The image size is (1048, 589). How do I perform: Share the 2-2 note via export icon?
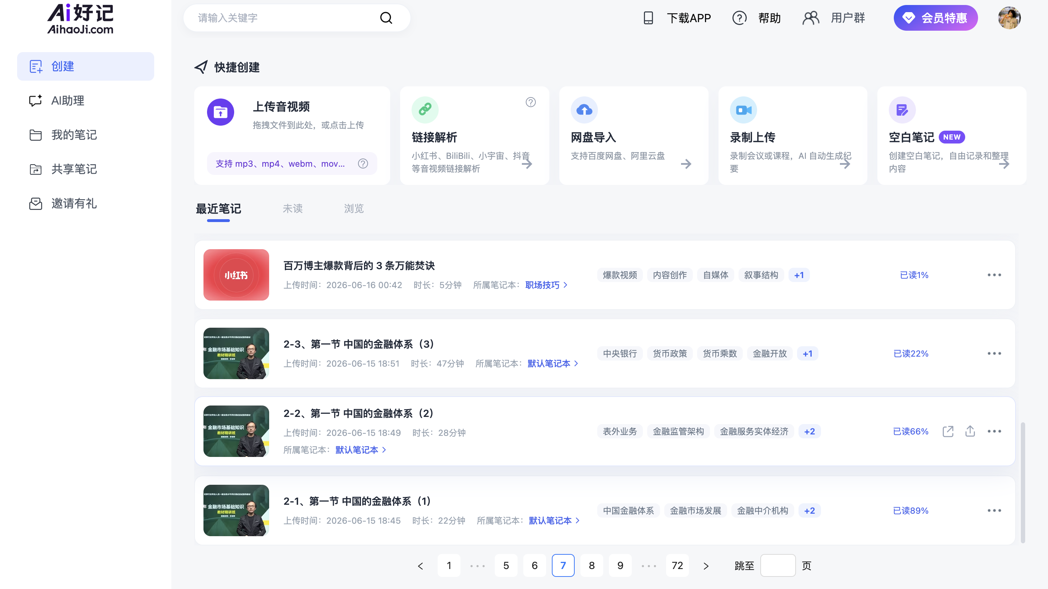(970, 431)
